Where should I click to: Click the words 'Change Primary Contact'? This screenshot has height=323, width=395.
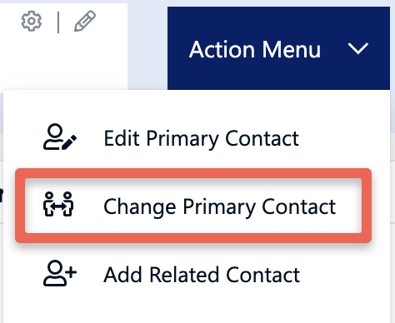pyautogui.click(x=220, y=207)
